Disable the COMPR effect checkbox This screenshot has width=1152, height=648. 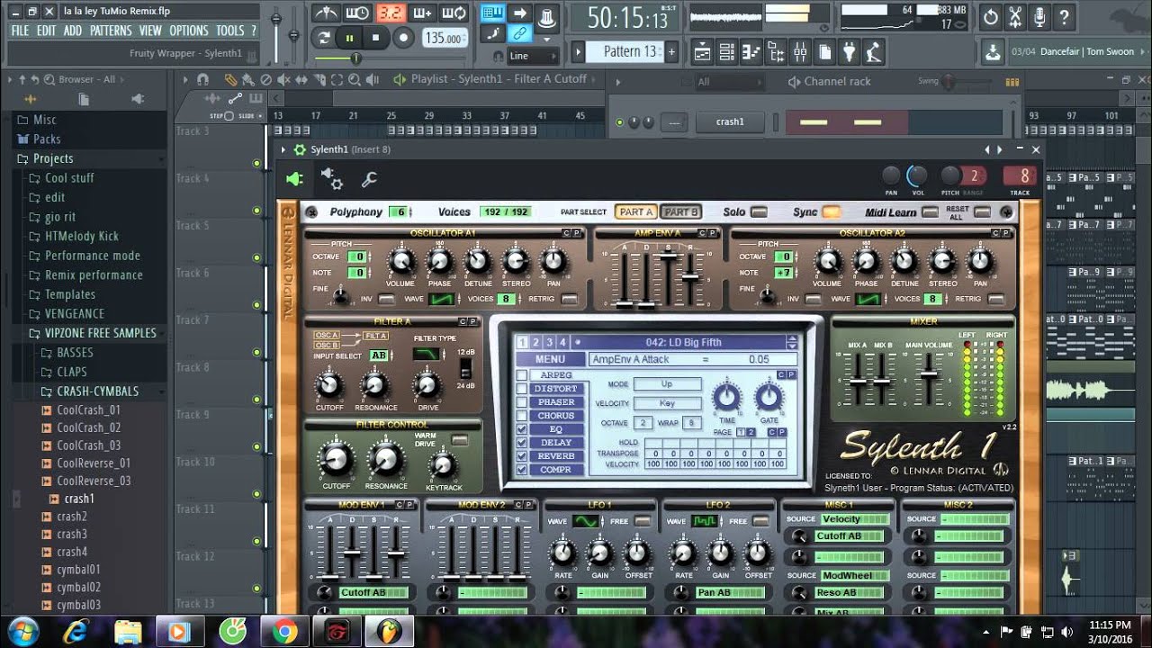[522, 470]
